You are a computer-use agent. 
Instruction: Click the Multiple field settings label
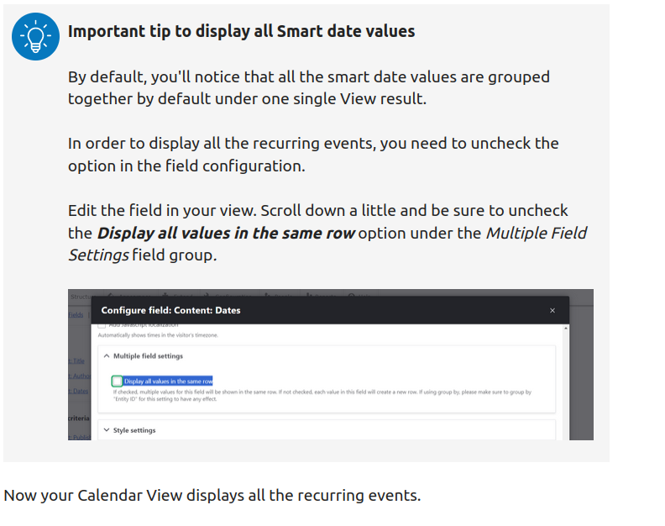pos(148,356)
